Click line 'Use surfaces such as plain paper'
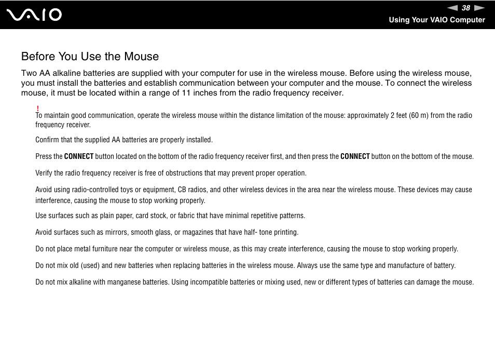Screen dimensions: 495x350 pyautogui.click(x=170, y=216)
